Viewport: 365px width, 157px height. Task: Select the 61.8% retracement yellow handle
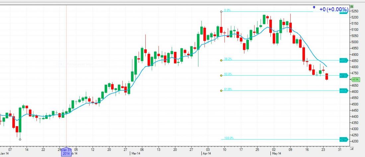pos(221,91)
